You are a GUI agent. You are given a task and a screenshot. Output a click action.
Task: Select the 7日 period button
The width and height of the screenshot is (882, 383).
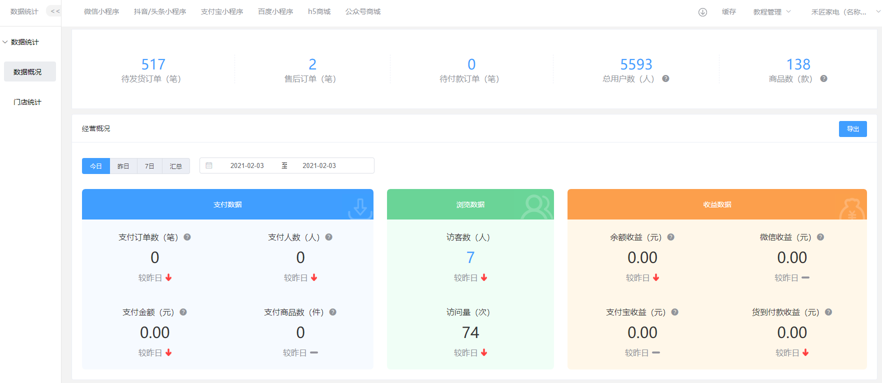pos(149,166)
